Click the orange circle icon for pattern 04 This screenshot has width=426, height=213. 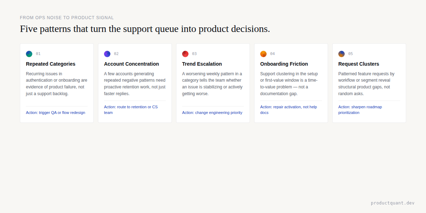pos(263,54)
